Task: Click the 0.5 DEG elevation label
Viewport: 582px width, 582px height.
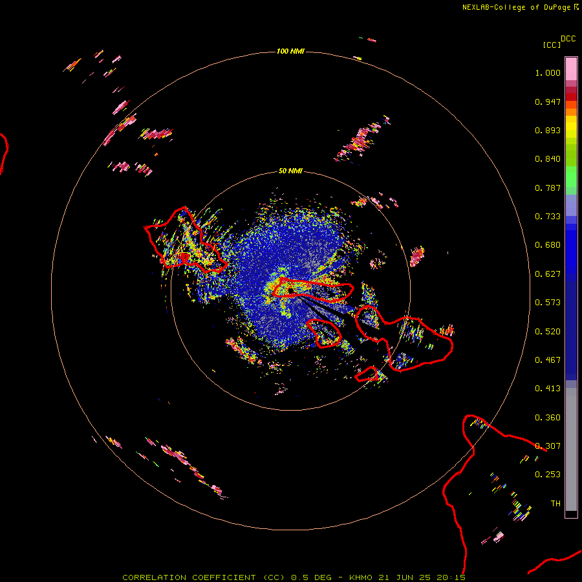Action: point(311,577)
